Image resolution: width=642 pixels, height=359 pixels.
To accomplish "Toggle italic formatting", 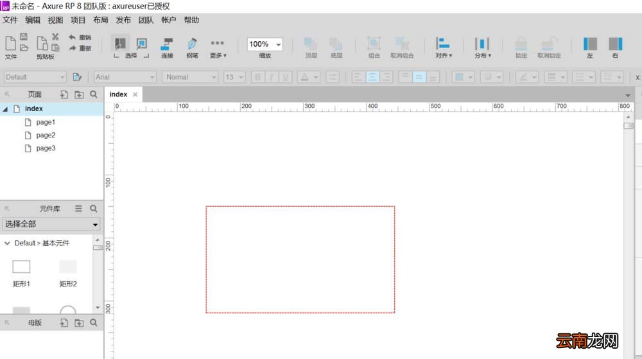I will pos(271,77).
